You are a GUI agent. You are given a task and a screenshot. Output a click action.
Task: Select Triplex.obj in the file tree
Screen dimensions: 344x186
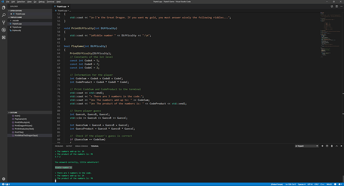[30, 30]
